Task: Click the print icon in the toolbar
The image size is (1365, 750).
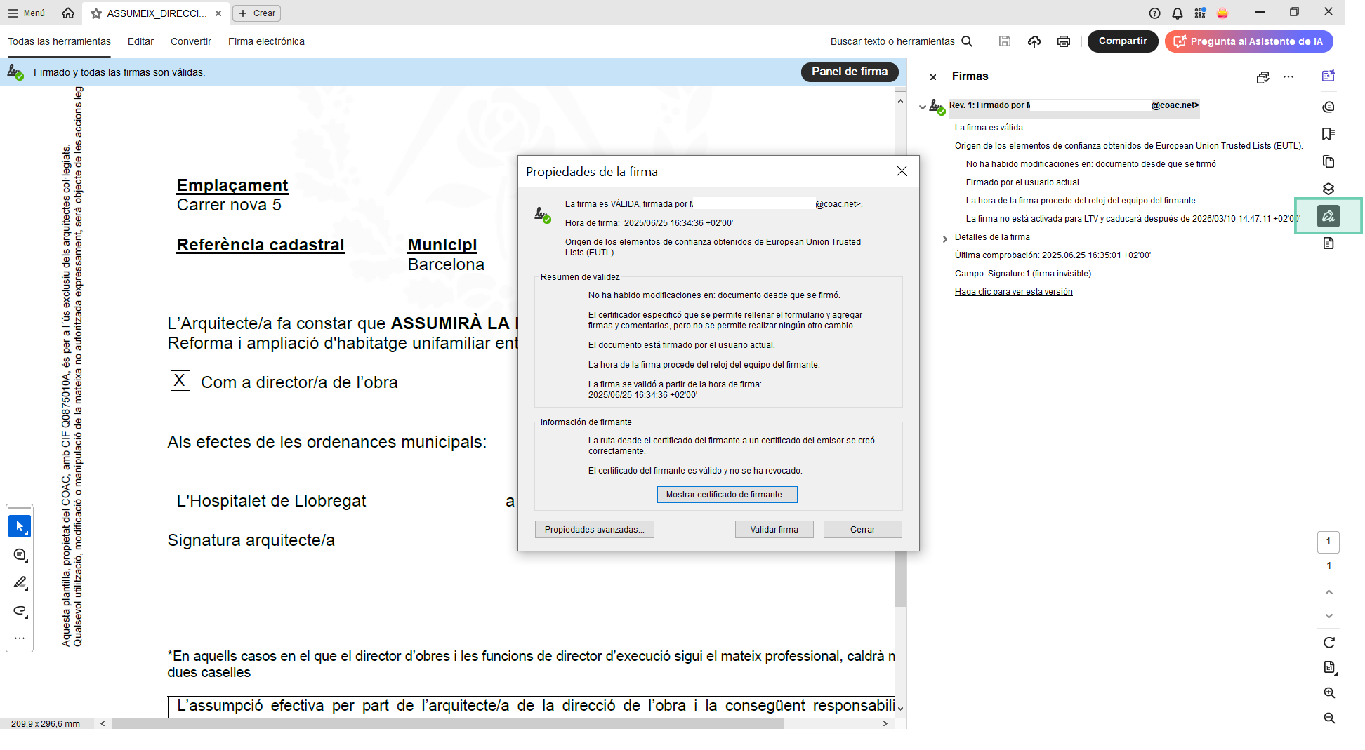Action: pos(1064,41)
